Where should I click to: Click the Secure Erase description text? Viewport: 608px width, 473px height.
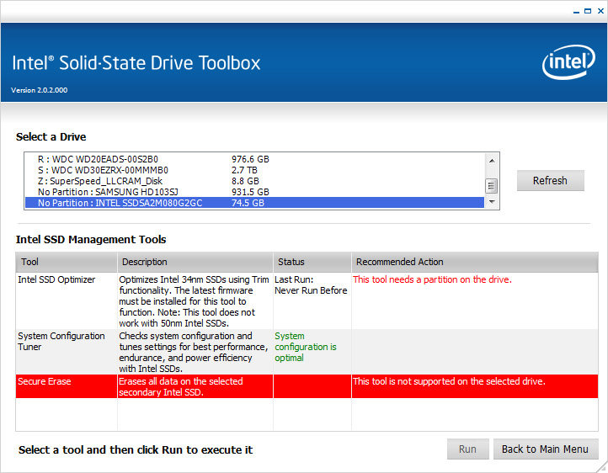pos(181,386)
